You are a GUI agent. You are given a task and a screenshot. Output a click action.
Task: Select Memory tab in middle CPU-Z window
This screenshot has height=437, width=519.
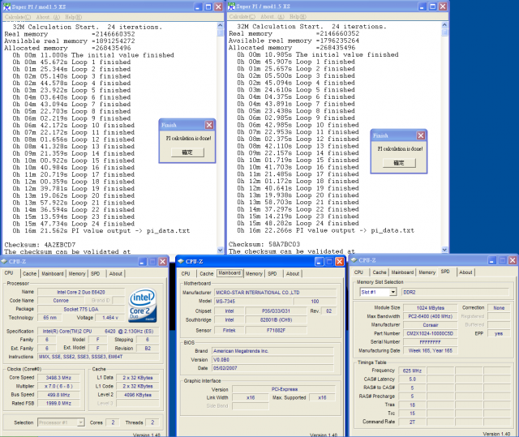pyautogui.click(x=254, y=273)
